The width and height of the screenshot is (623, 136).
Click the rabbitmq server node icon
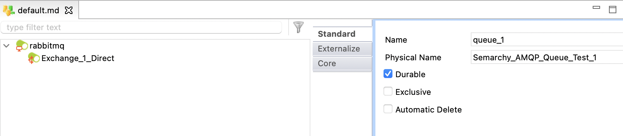click(22, 46)
